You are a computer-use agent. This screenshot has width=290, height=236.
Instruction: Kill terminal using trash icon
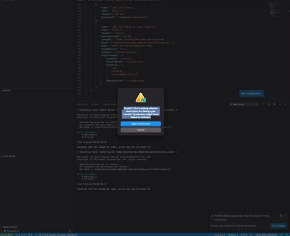(x=274, y=104)
